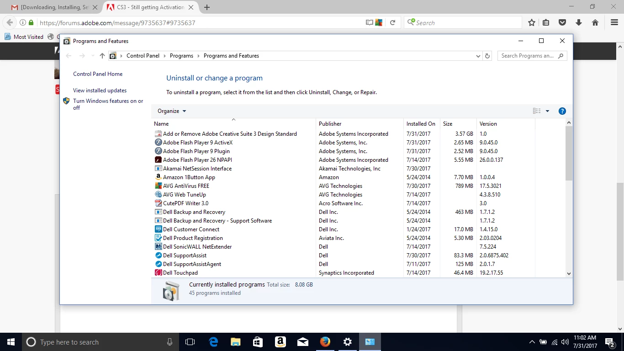Open Amazon app from the taskbar

tap(280, 342)
